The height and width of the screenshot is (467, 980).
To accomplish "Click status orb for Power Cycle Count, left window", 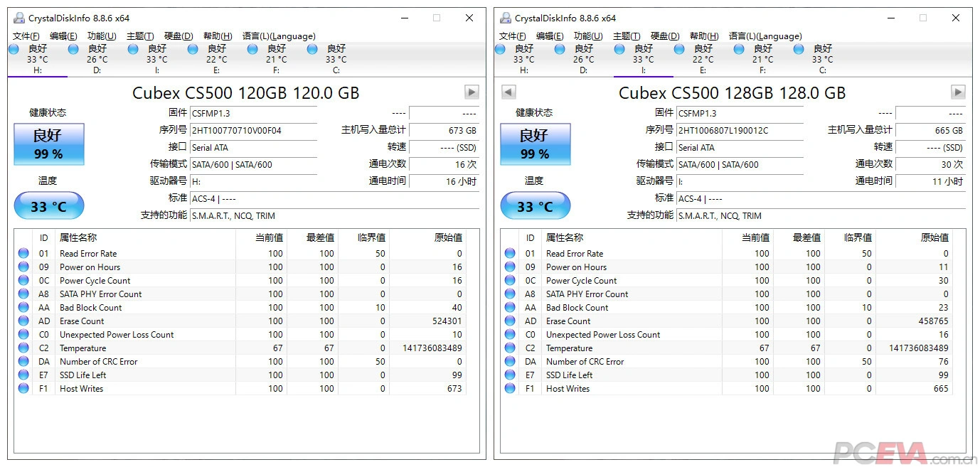I will tap(23, 280).
